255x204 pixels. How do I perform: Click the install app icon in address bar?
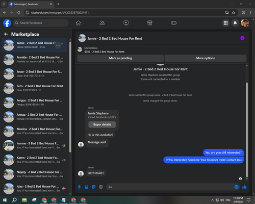pos(227,13)
